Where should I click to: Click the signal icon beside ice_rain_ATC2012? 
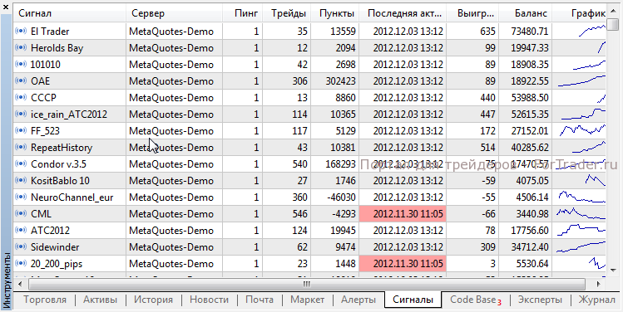21,115
